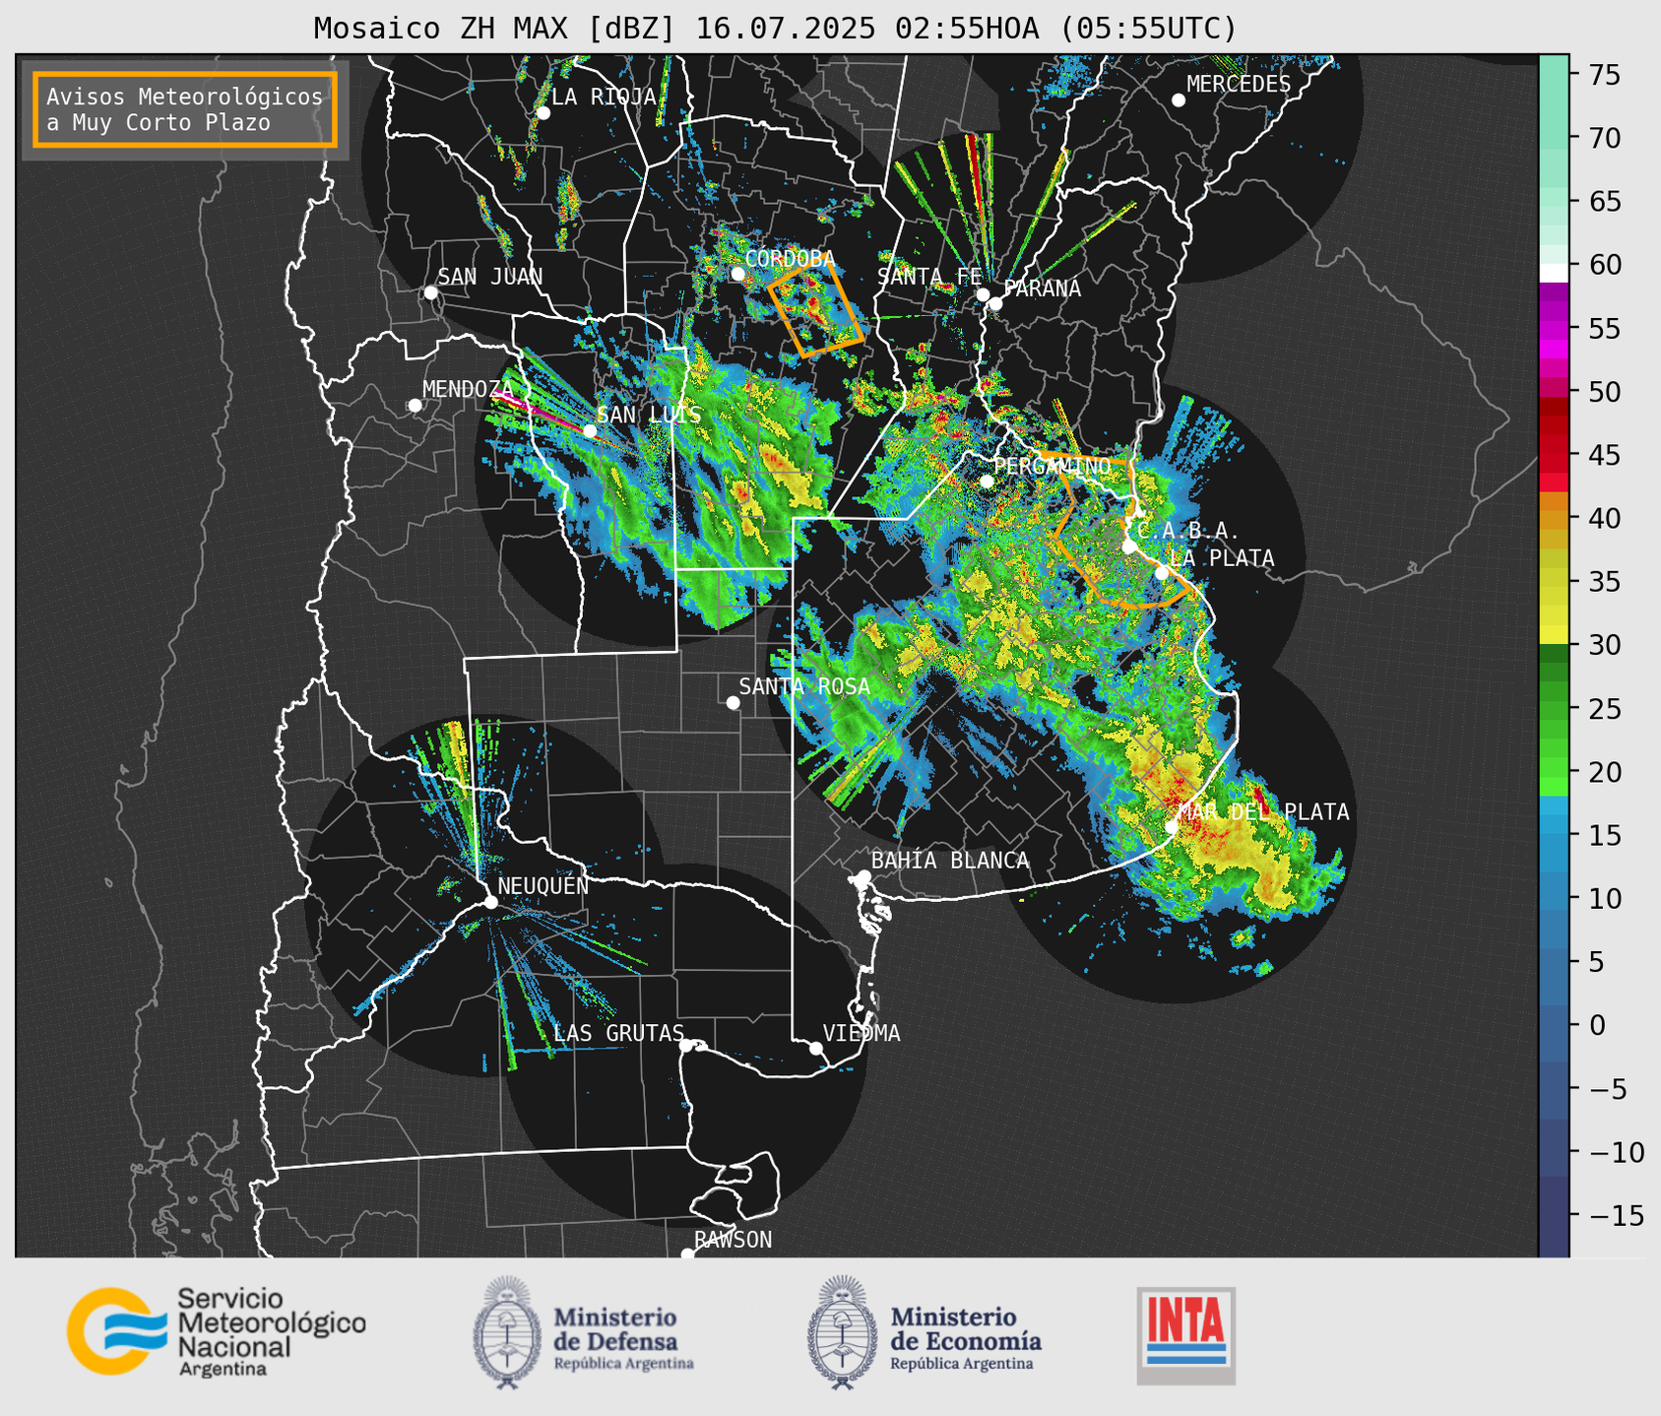1661x1416 pixels.
Task: Click the SAN JUAN city marker
Action: tap(430, 292)
